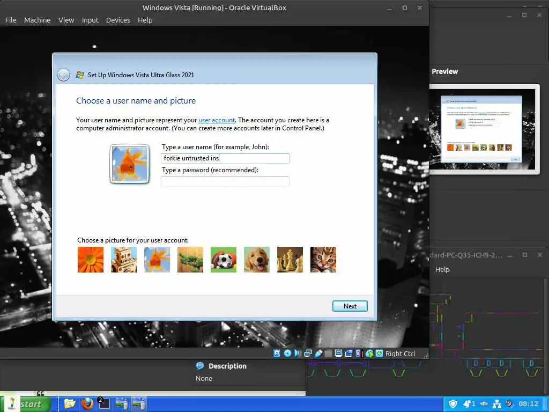Choose the small goldfish account picture

tap(157, 260)
